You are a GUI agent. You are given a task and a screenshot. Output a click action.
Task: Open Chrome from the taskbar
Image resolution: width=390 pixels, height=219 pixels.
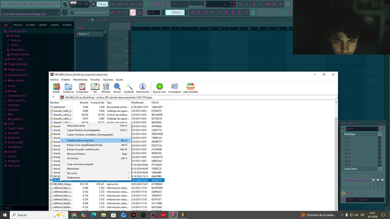coord(74,215)
